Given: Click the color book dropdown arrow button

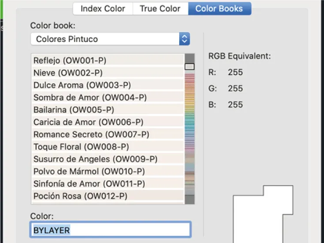Looking at the screenshot, I should [185, 39].
